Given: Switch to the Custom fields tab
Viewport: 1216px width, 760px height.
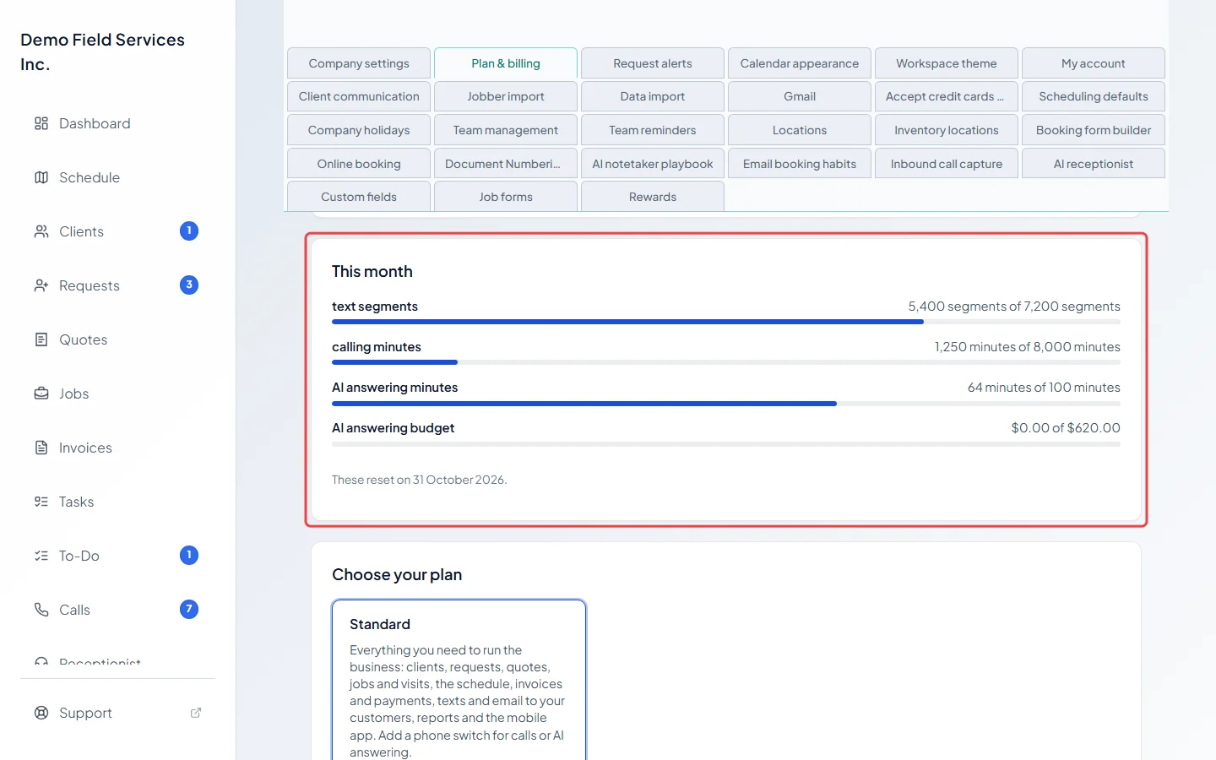Looking at the screenshot, I should click(x=359, y=197).
